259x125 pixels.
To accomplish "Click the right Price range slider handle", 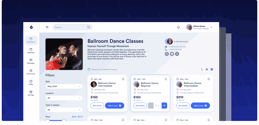I will coord(64,121).
